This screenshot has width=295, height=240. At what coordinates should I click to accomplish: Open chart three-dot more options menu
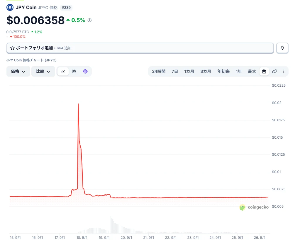pos(284,71)
